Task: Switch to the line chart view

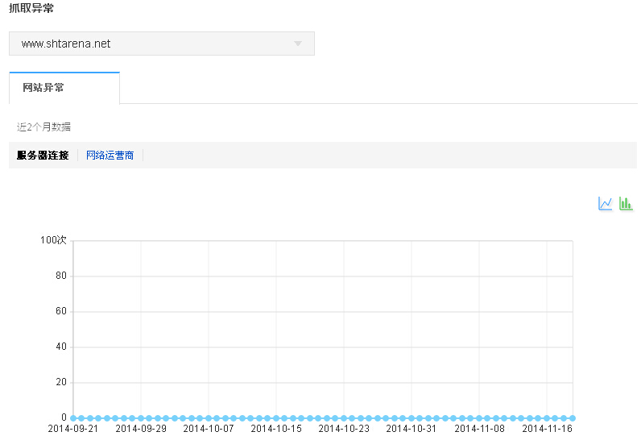Action: [606, 204]
